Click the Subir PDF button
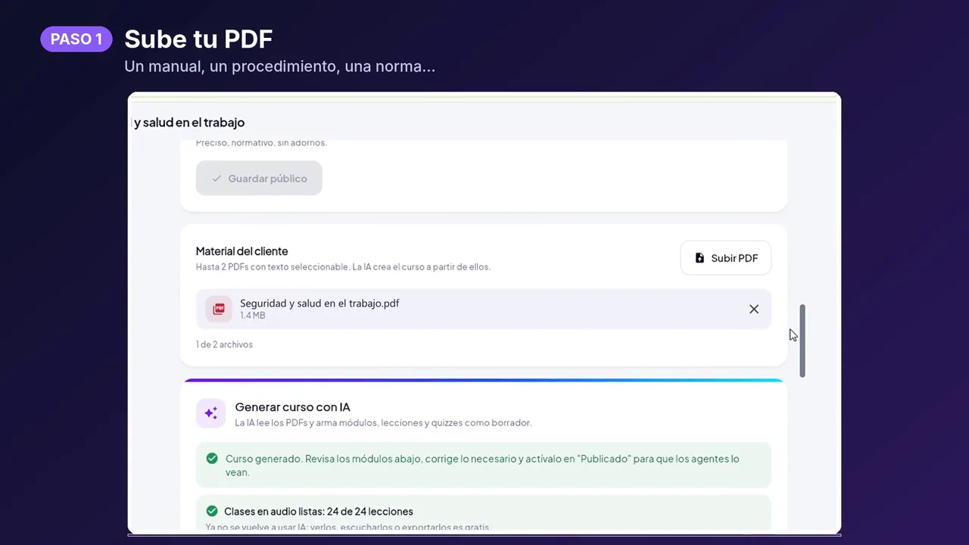This screenshot has height=545, width=969. point(725,258)
